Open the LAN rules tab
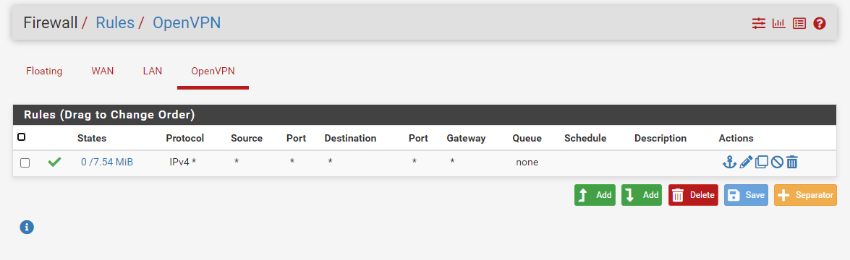The height and width of the screenshot is (260, 850). [153, 71]
